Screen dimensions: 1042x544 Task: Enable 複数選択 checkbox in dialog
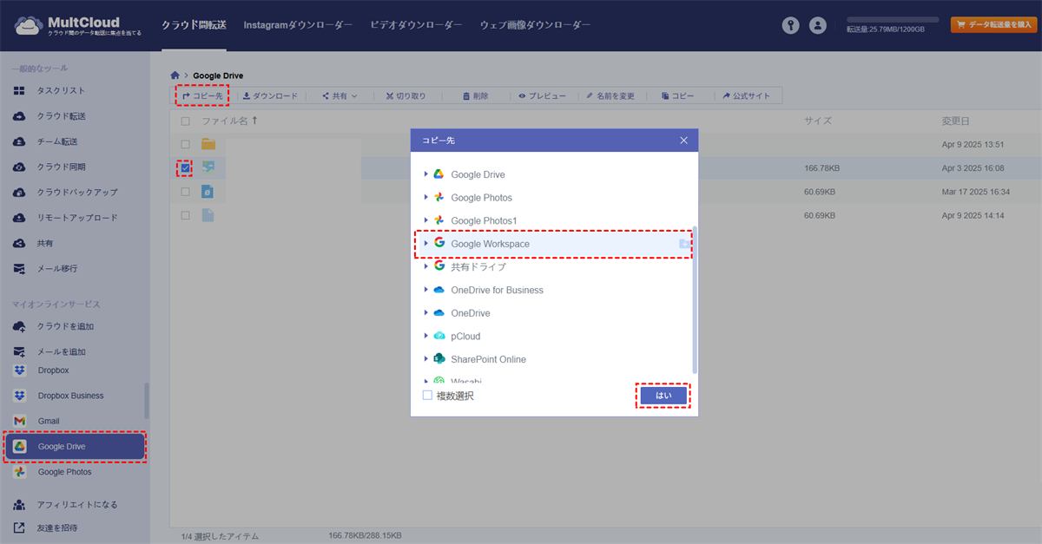[x=427, y=395]
